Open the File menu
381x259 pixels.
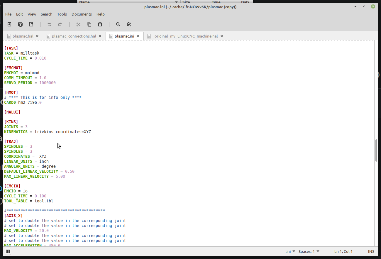(x=9, y=14)
